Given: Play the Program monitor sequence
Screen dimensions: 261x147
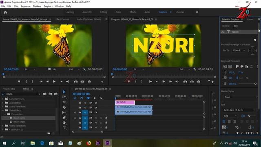Looking at the screenshot, I should pyautogui.click(x=164, y=82).
